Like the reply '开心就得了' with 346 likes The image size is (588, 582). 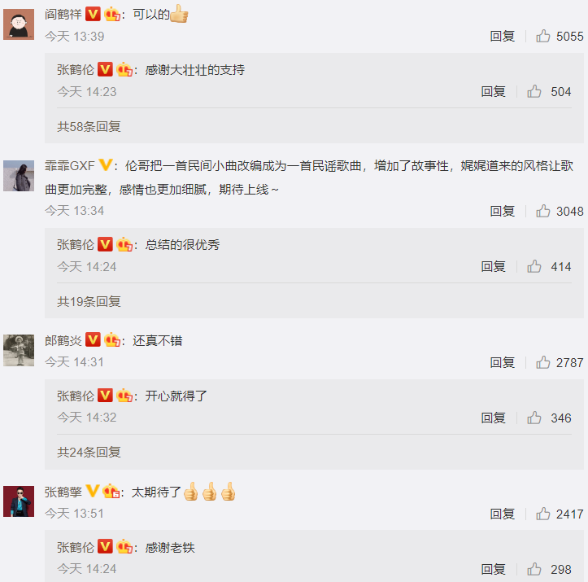point(534,418)
